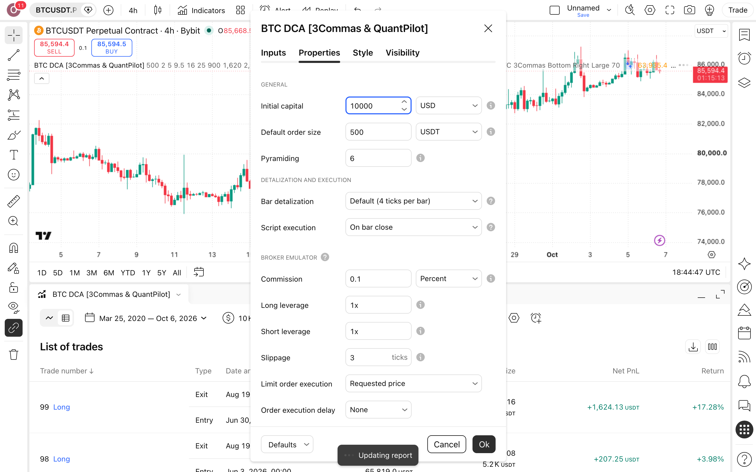Toggle the magnet mode icon
This screenshot has width=756, height=472.
14,248
